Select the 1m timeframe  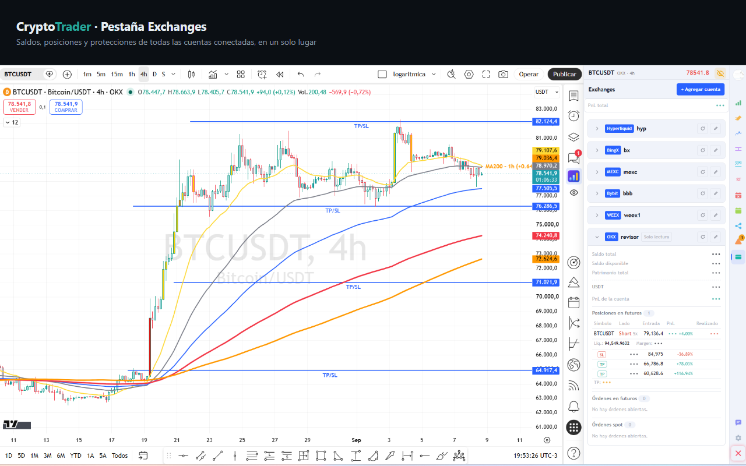87,74
